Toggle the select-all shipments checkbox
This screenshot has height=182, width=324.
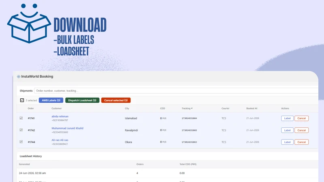(x=22, y=100)
